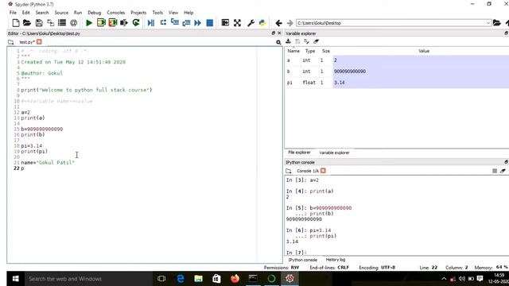The width and height of the screenshot is (509, 286).
Task: Expand working directory path dropdown
Action: [x=488, y=23]
